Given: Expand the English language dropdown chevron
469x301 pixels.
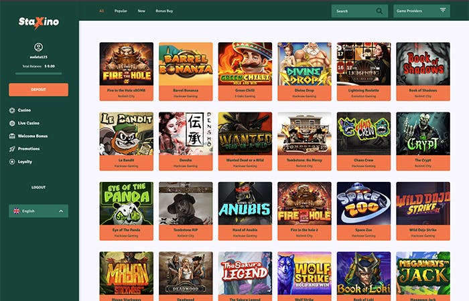Looking at the screenshot, I should pyautogui.click(x=61, y=211).
